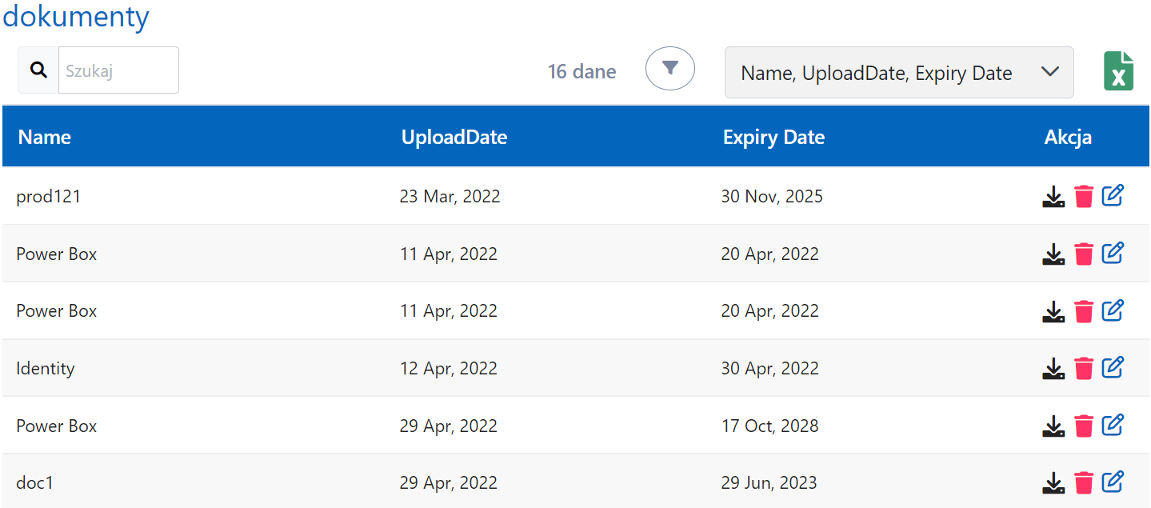
Task: Download the prod121 document
Action: [1053, 197]
